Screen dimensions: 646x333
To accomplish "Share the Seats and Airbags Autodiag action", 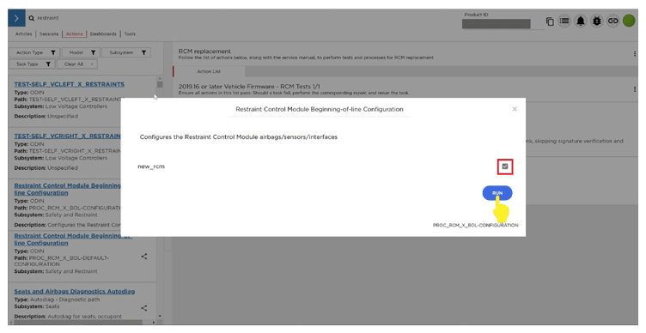I will pos(144,308).
